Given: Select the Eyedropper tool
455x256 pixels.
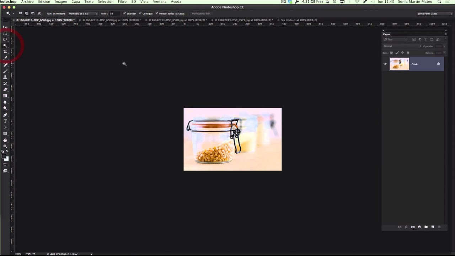Looking at the screenshot, I should click(x=5, y=58).
